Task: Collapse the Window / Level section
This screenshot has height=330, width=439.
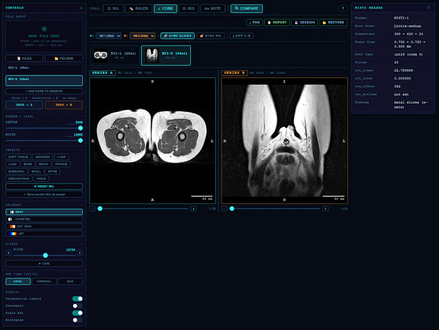Action: 82,116
